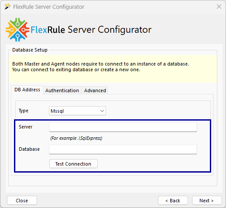Select the DB Address tab
Image resolution: width=226 pixels, height=208 pixels.
click(x=27, y=90)
